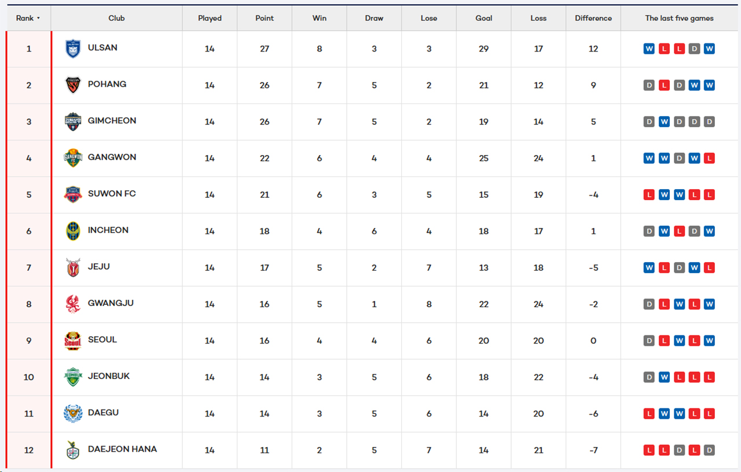
Task: Click the Difference column header
Action: point(593,19)
